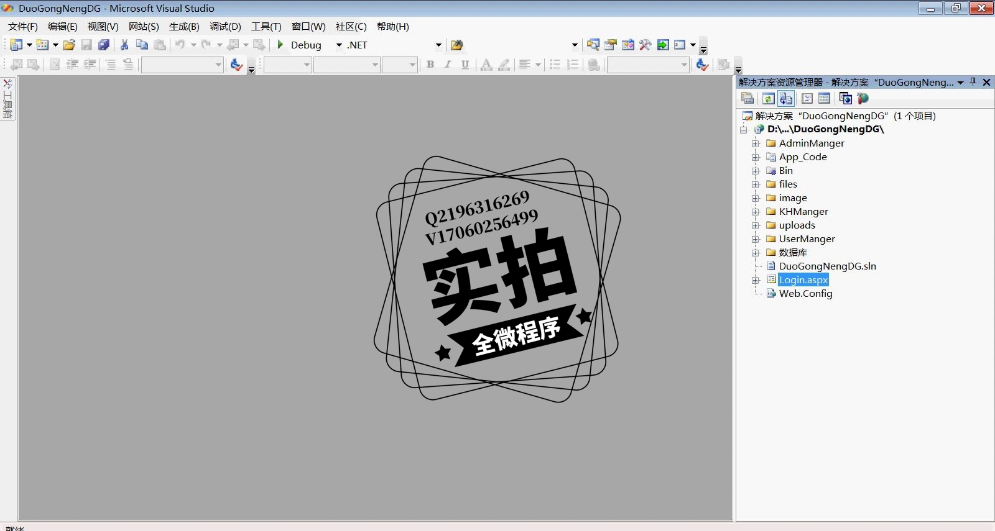Select the Web.Config file

tap(805, 294)
